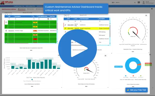Go to first page of work order grid

coord(5,14)
